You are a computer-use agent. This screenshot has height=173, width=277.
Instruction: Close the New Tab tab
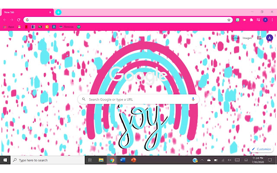click(50, 12)
